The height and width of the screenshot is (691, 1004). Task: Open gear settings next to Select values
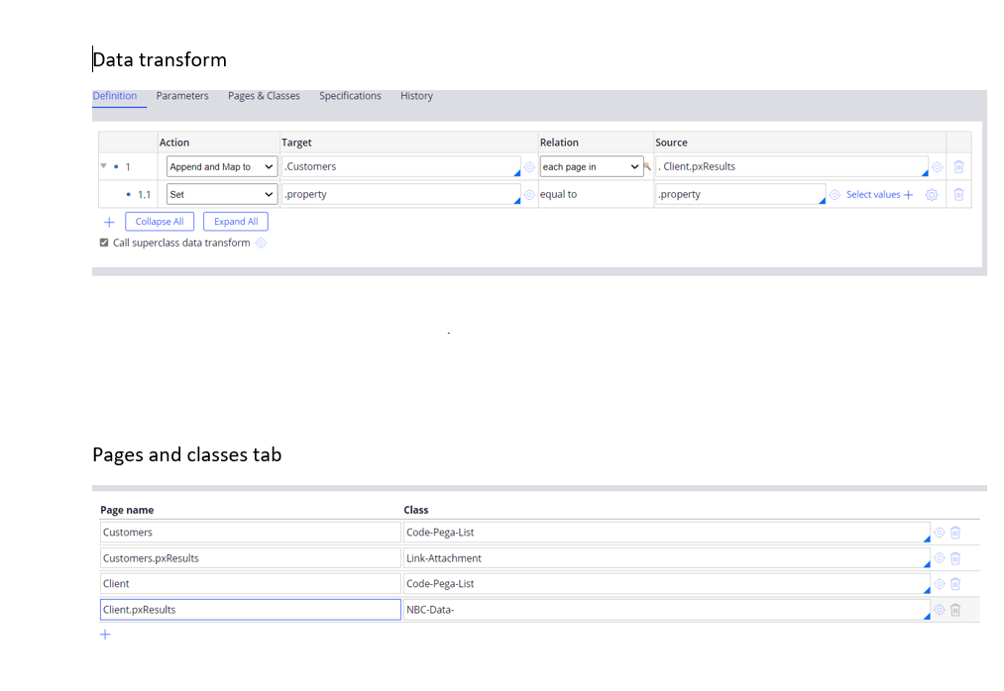point(931,194)
